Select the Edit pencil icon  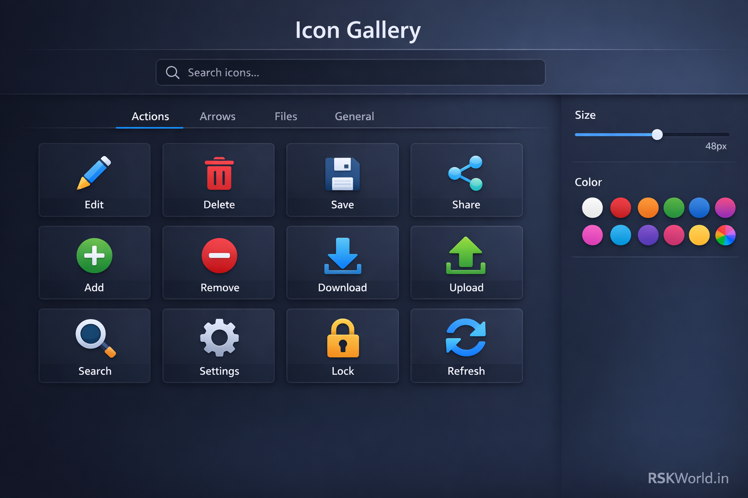click(94, 173)
